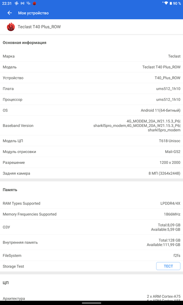Start the Storage Test with ТЕСТ button

click(168, 266)
